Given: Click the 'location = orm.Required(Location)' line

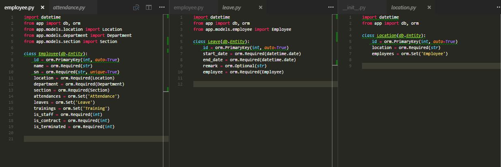Looking at the screenshot, I should point(74,78).
